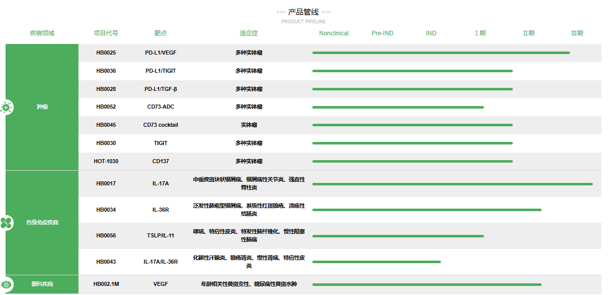Select the HB0017 project code
The width and height of the screenshot is (609, 295).
105,183
